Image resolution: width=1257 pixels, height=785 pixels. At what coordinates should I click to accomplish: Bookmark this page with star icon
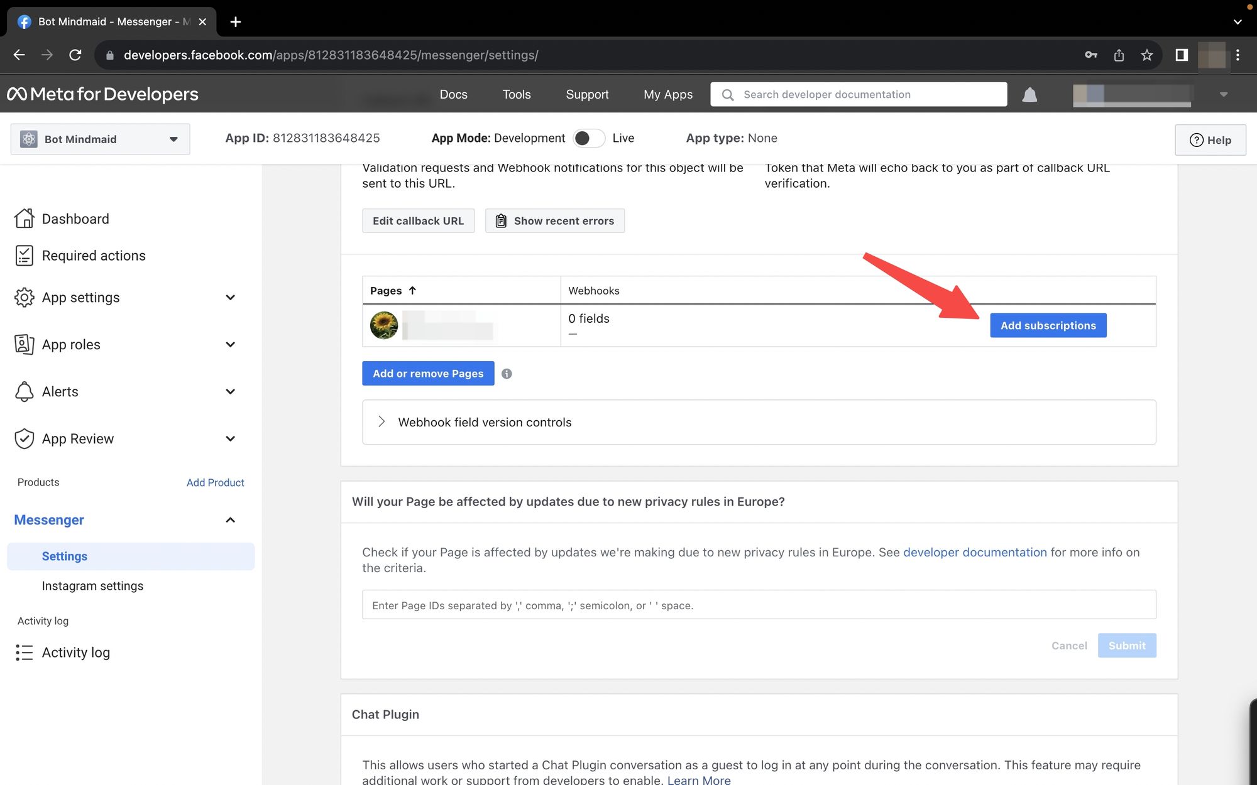coord(1147,55)
